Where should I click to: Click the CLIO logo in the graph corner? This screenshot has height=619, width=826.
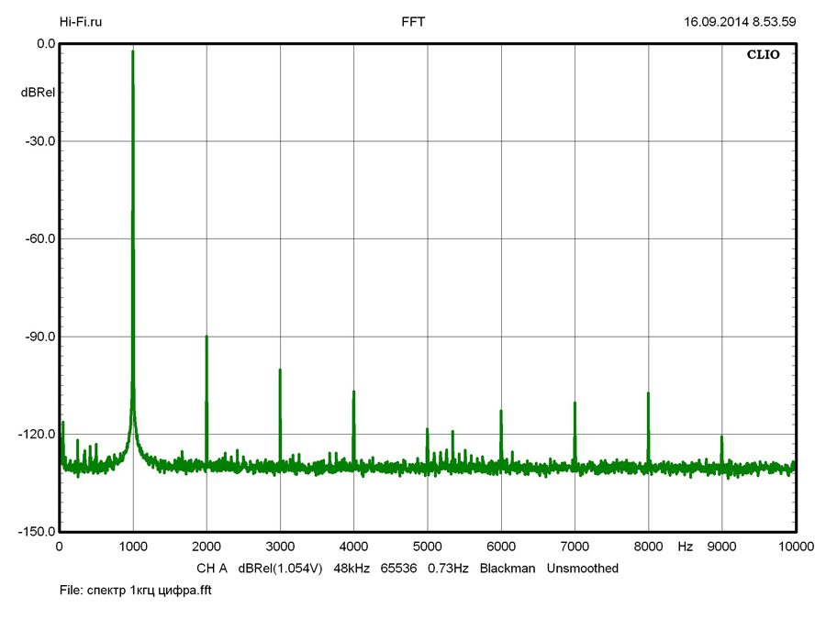[763, 55]
